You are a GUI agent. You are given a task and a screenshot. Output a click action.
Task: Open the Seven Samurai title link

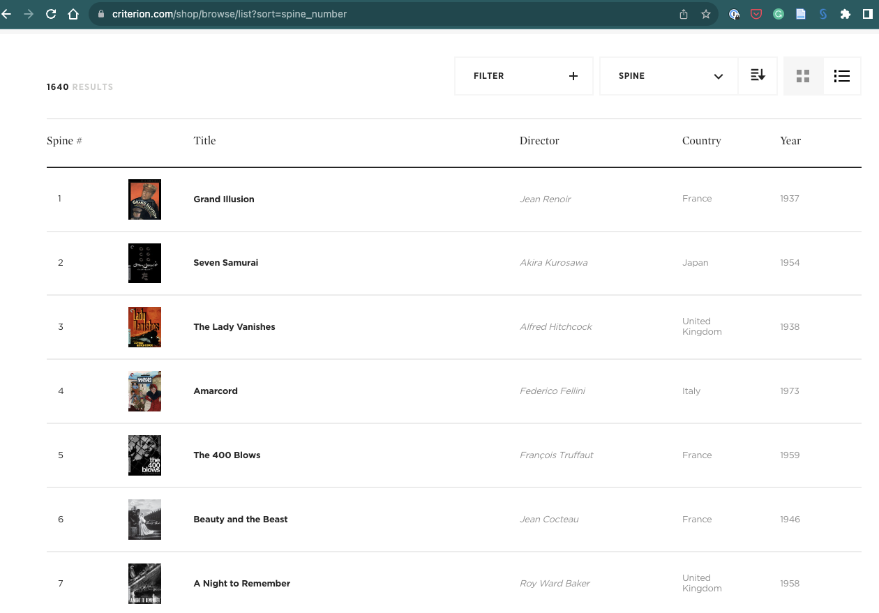226,263
